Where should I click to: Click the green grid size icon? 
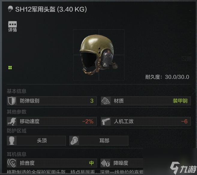[10, 68]
